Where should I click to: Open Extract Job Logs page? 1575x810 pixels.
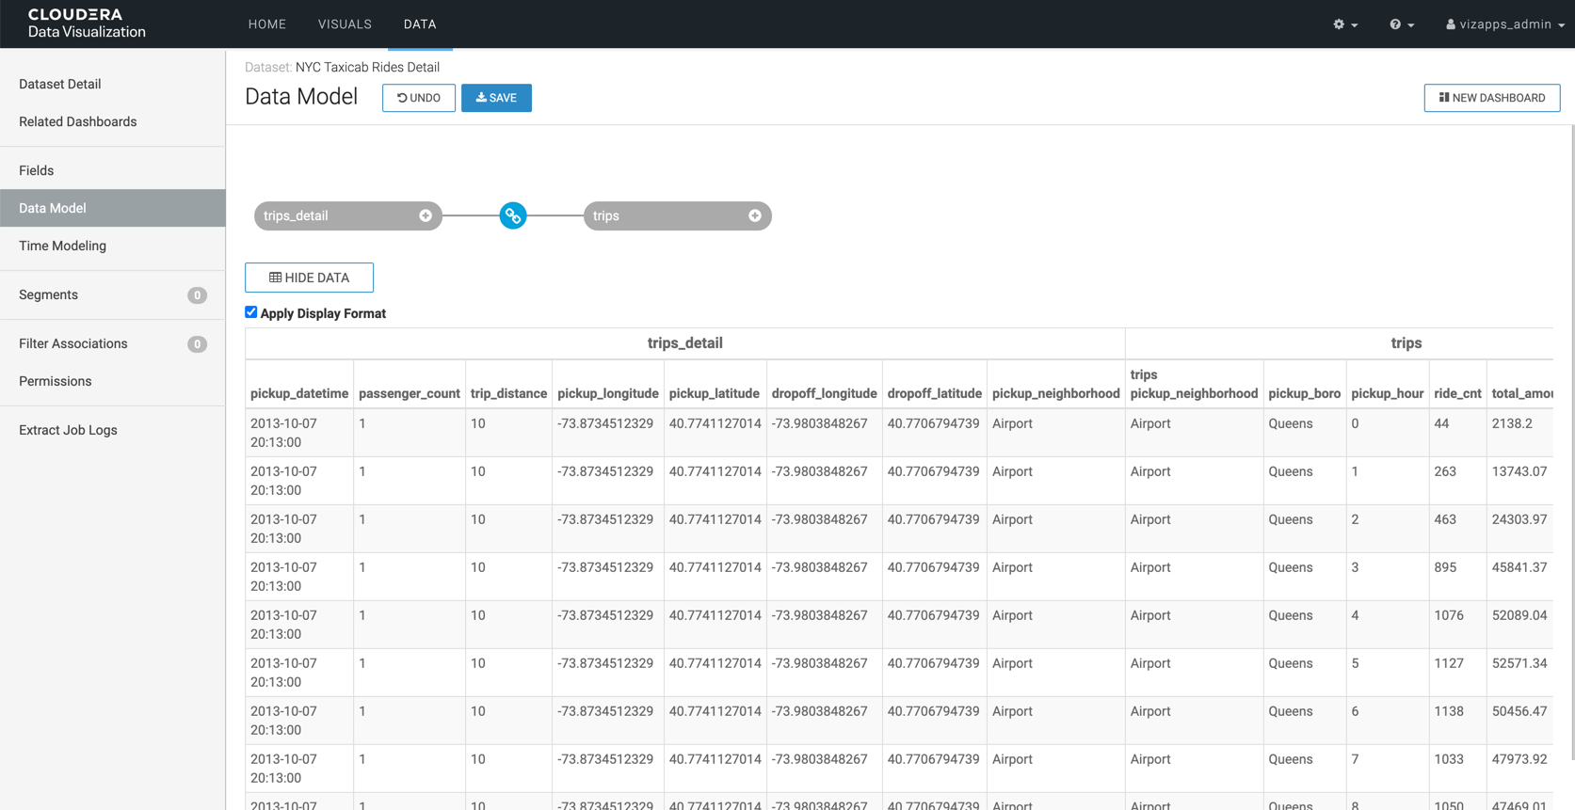pos(68,430)
